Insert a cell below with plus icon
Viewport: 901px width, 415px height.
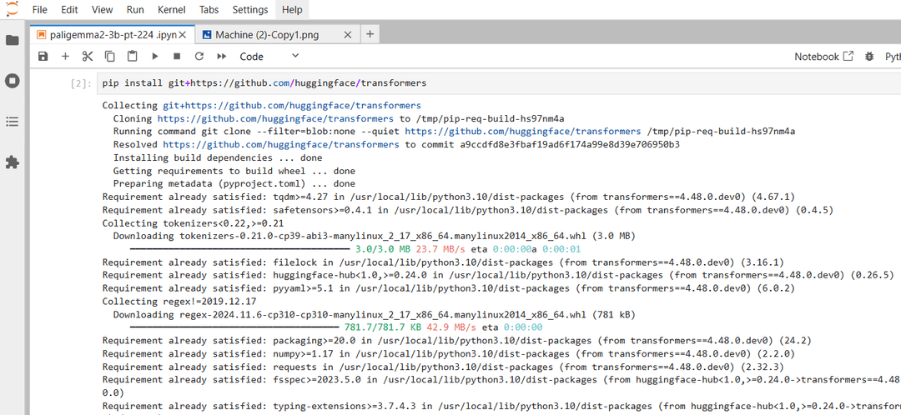[65, 57]
